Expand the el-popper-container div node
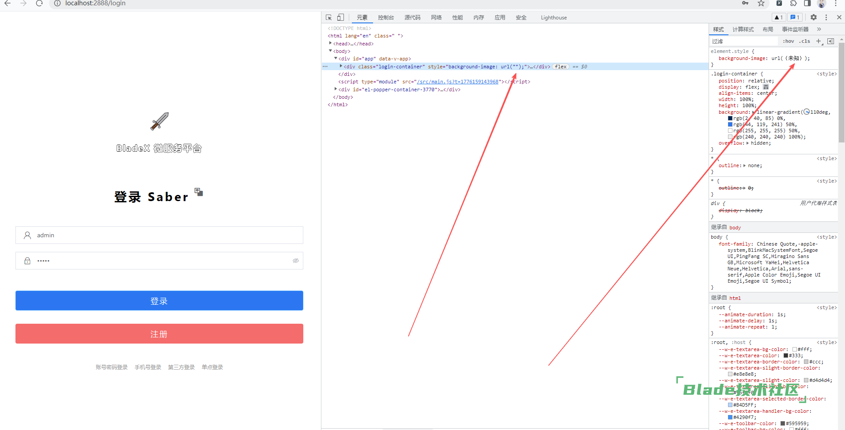 (336, 89)
